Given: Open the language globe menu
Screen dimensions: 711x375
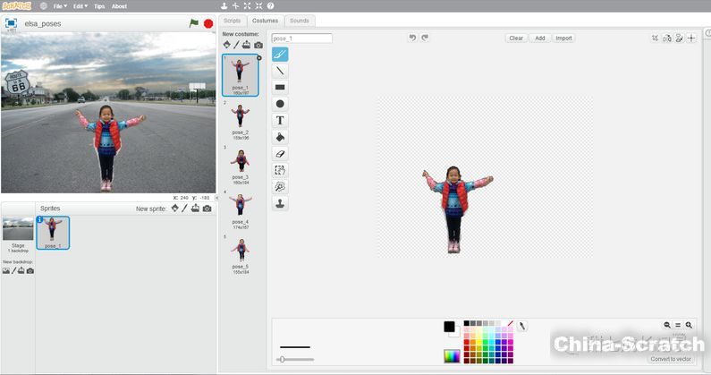Looking at the screenshot, I should [x=44, y=5].
